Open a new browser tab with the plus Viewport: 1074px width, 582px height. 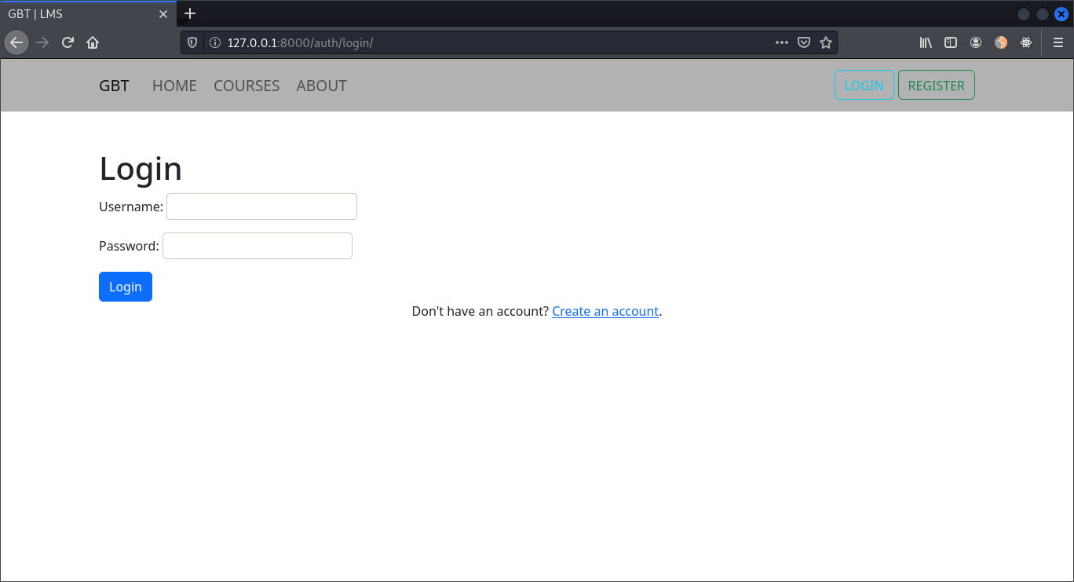(x=190, y=13)
